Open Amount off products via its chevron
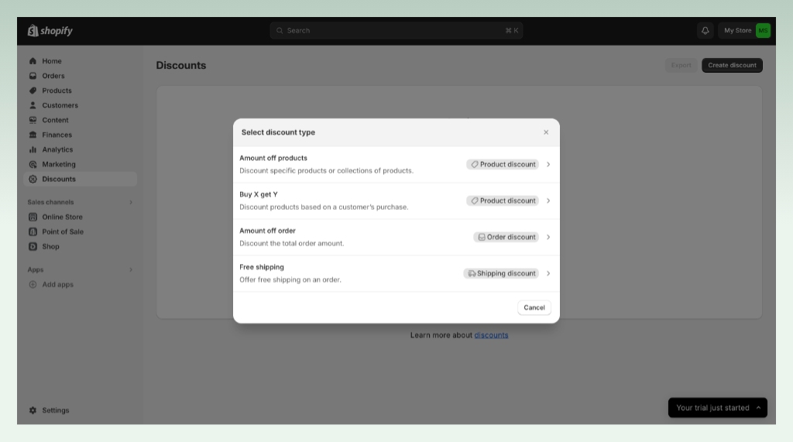This screenshot has height=442, width=793. click(x=548, y=164)
